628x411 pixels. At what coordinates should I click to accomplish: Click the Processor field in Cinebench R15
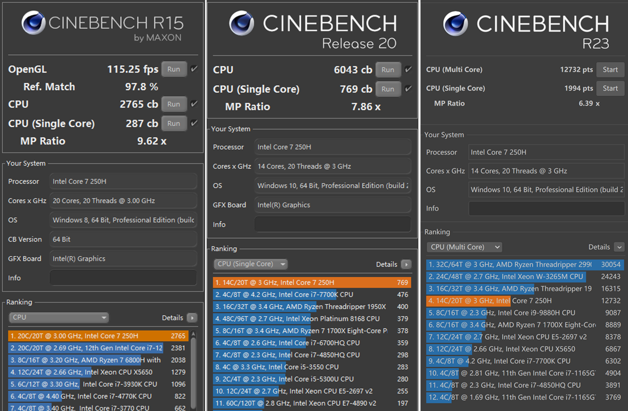[124, 181]
